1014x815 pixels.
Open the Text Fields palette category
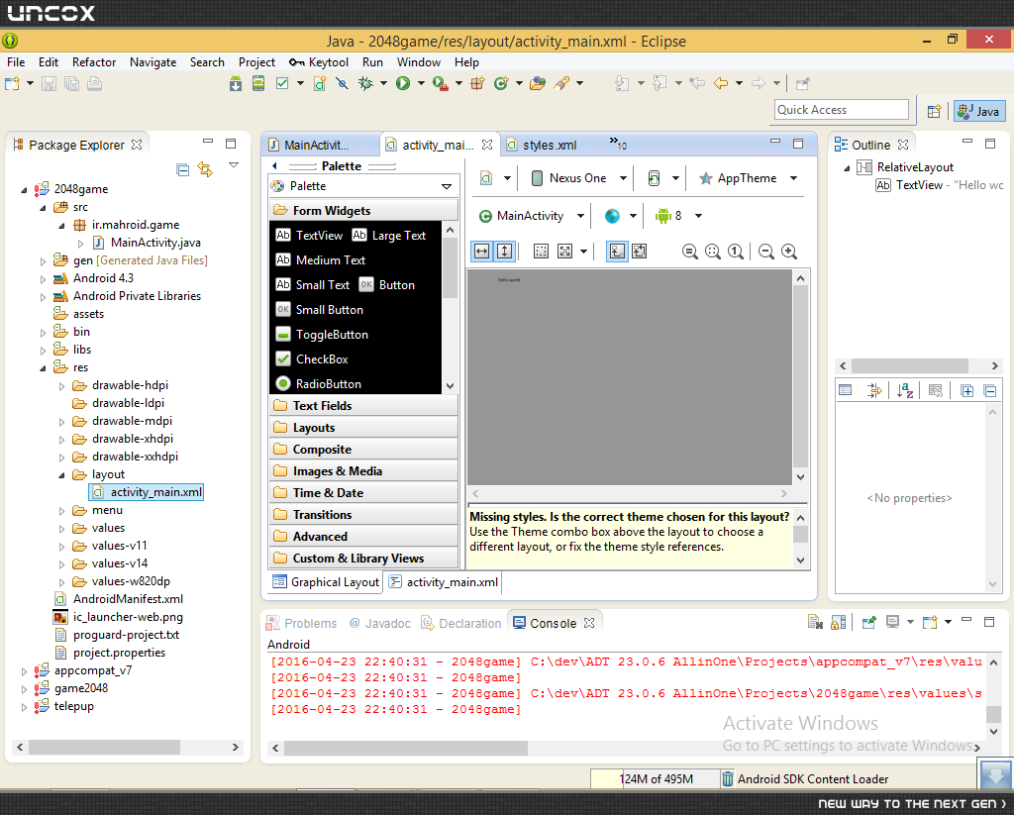click(x=363, y=406)
